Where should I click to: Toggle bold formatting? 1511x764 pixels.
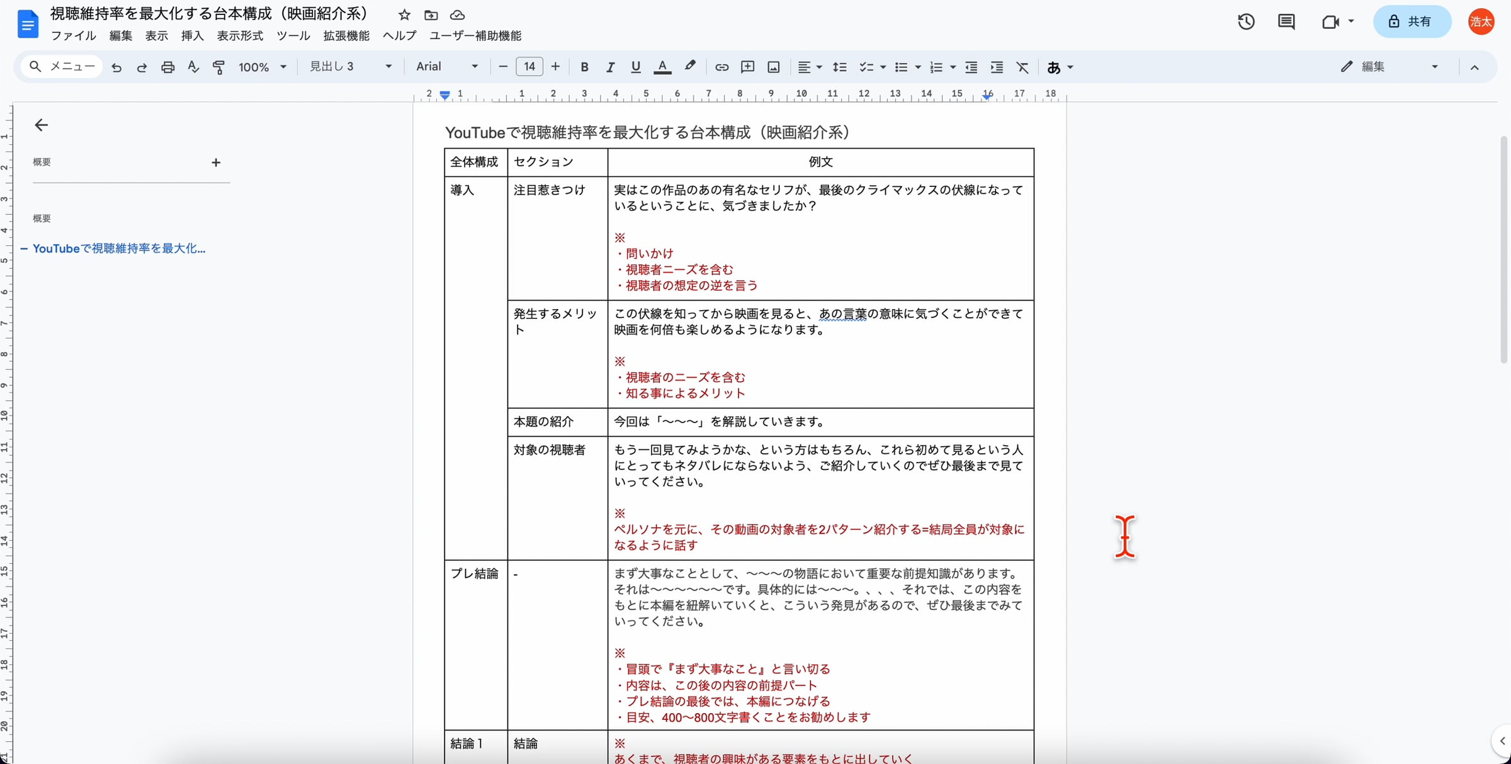584,67
